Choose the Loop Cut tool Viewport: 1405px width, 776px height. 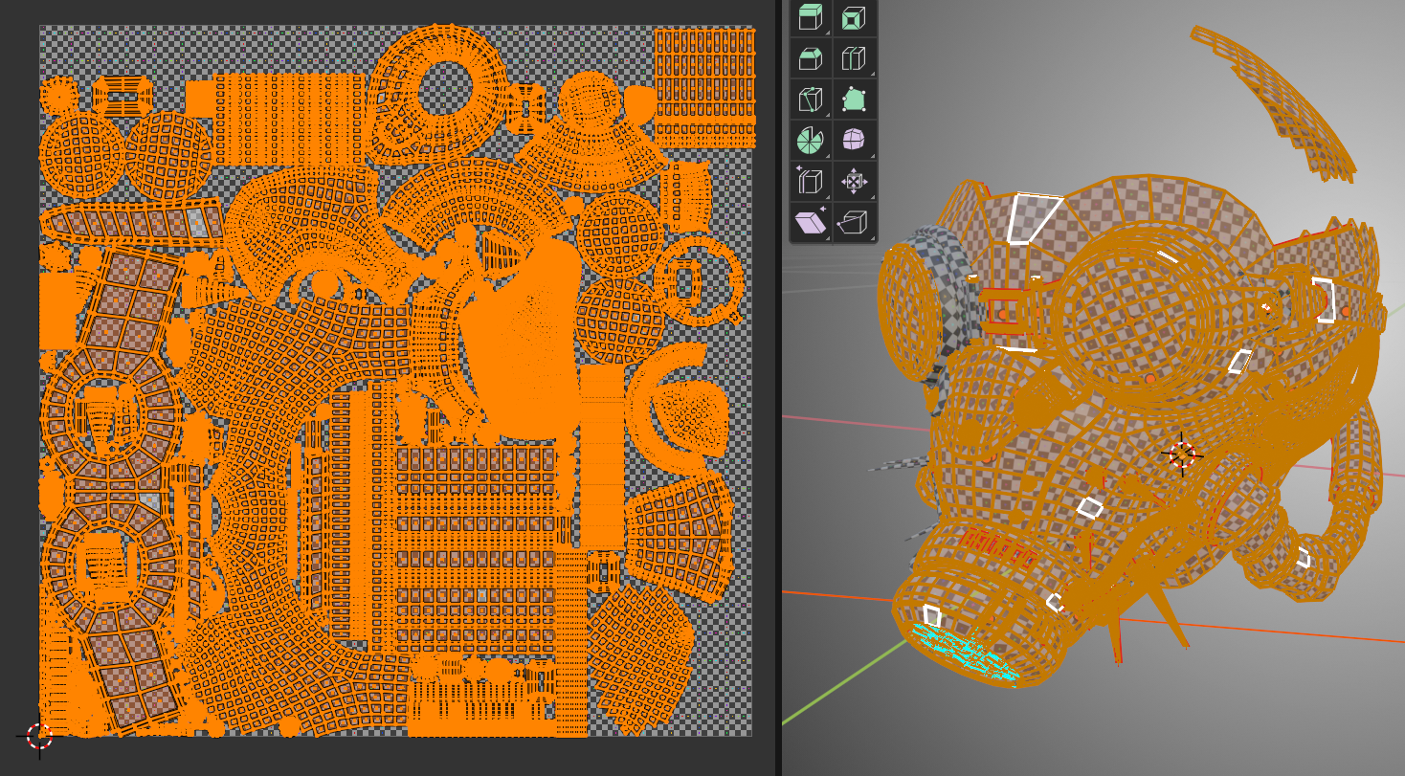(854, 58)
